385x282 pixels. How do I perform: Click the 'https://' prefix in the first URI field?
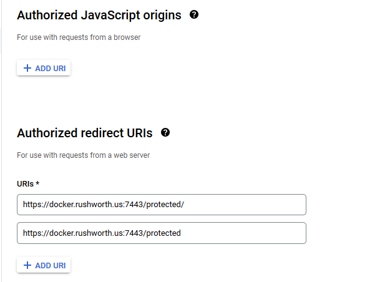point(36,205)
